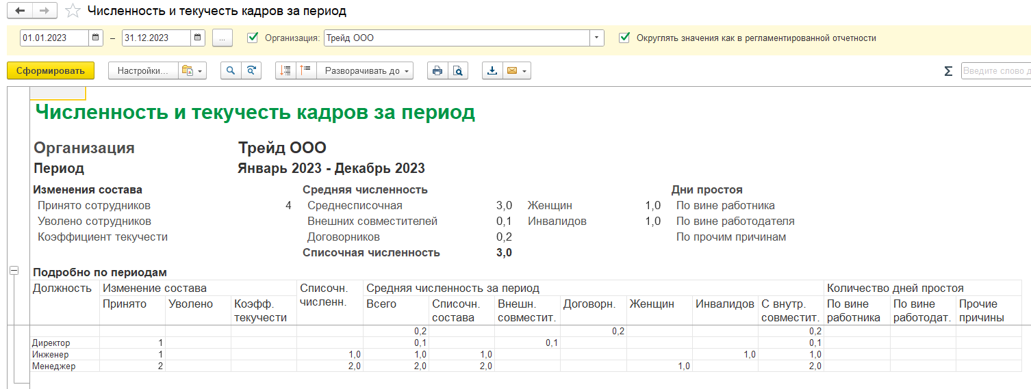
Task: Add report to favorites with the star icon
Action: click(x=72, y=11)
